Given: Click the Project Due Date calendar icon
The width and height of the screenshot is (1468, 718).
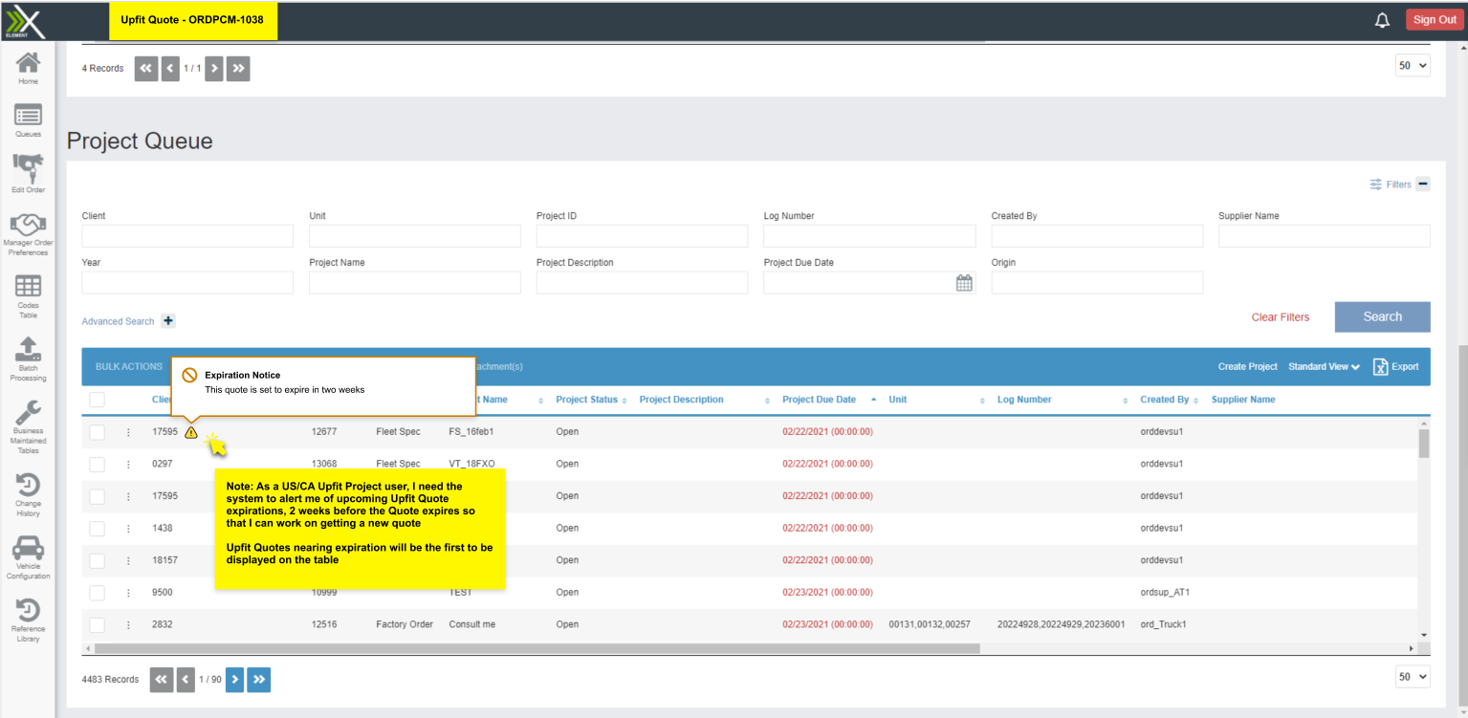Looking at the screenshot, I should point(964,283).
